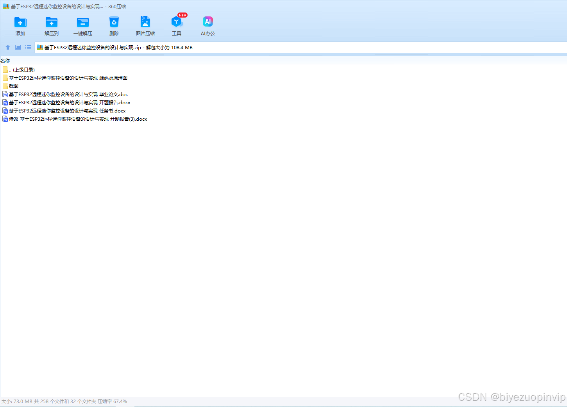Sort by the 名称 column header
Image resolution: width=567 pixels, height=407 pixels.
pos(5,61)
